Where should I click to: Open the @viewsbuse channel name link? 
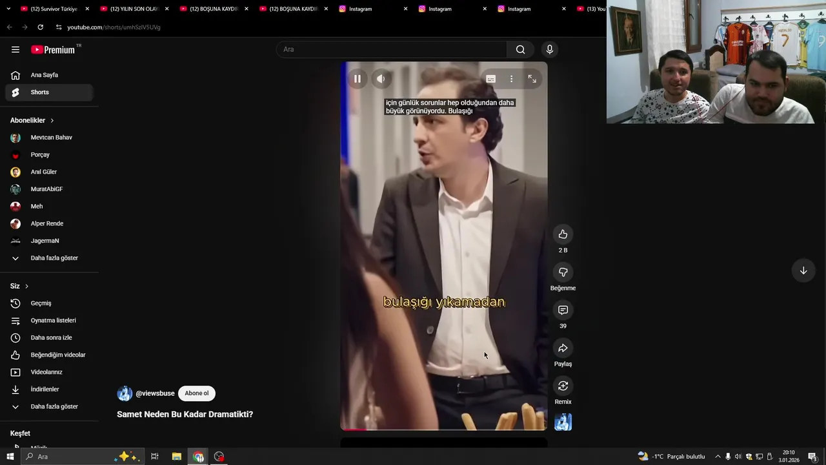point(155,393)
